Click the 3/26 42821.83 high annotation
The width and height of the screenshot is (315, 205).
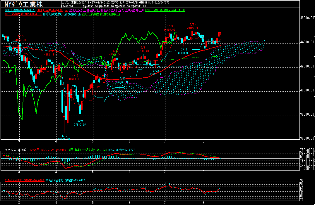[50, 53]
